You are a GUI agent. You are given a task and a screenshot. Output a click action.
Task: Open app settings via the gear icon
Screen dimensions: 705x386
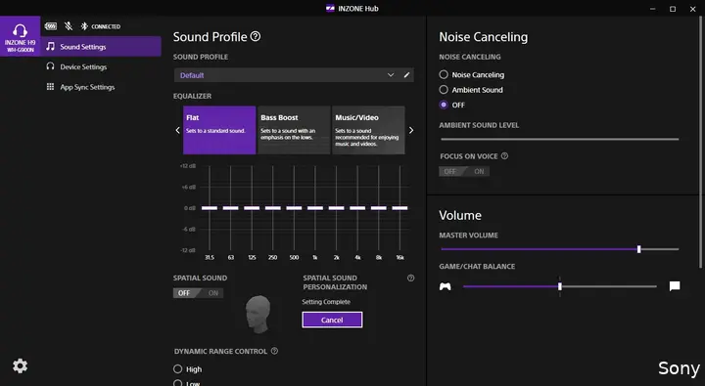[20, 365]
